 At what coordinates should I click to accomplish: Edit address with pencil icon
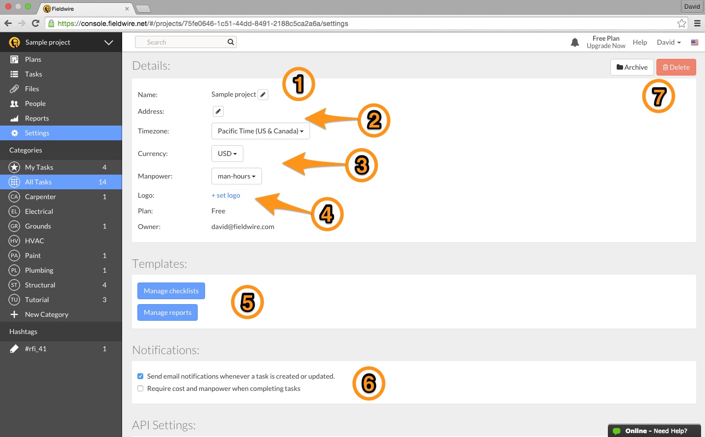[218, 111]
